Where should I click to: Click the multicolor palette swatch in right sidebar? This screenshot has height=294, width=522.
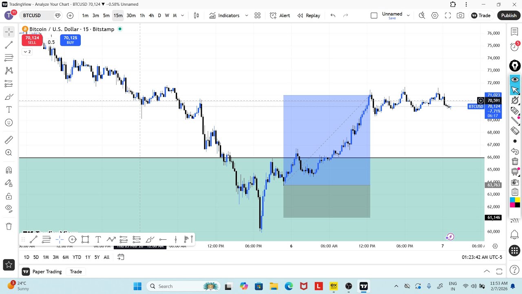tap(515, 203)
